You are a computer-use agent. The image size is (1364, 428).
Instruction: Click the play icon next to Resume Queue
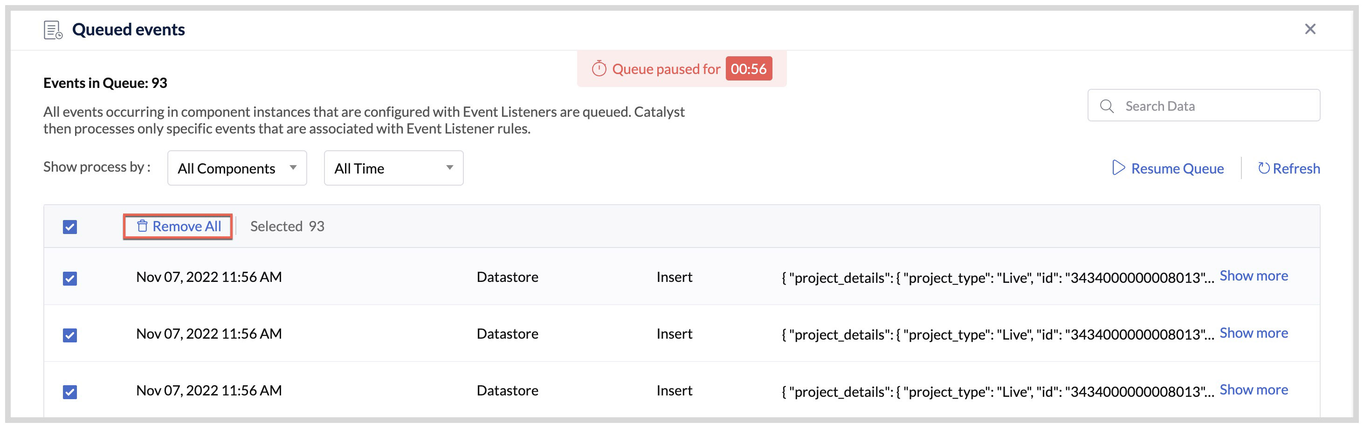pos(1119,167)
